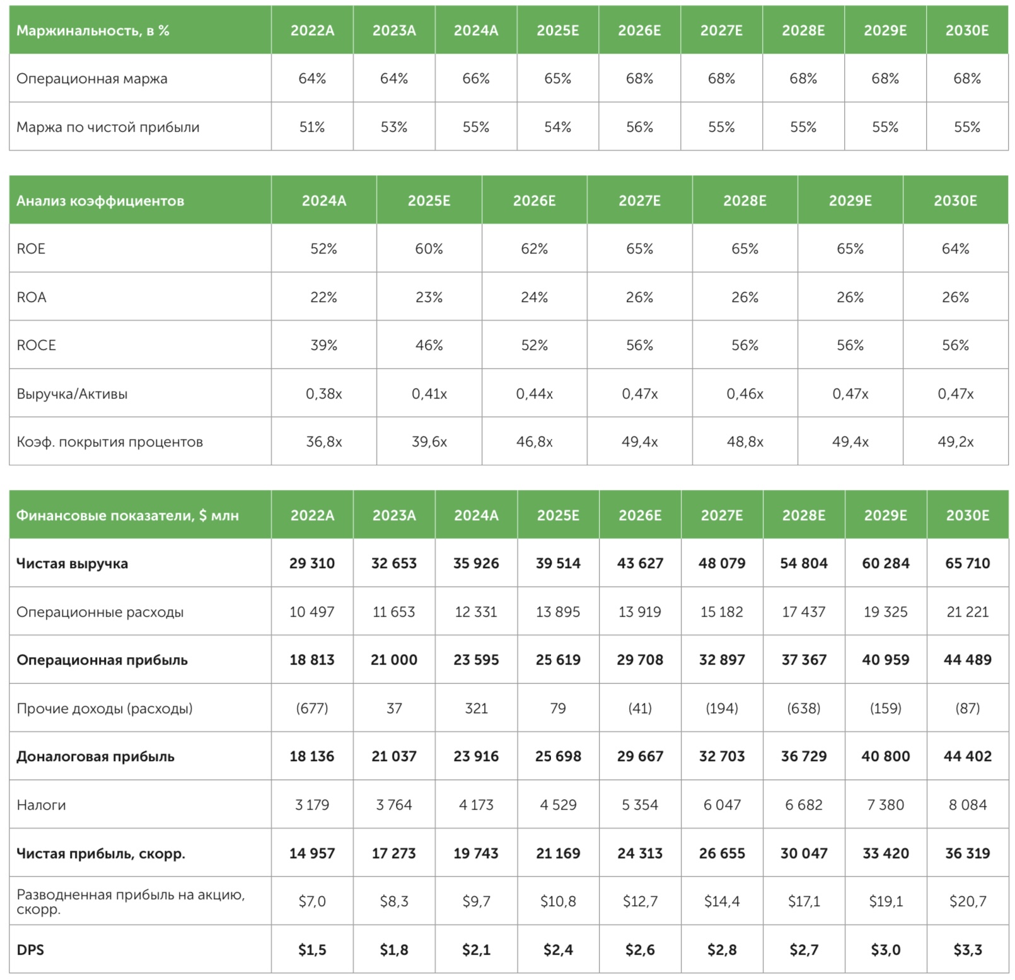Click the "Маржа по чистой прибыли" row label
This screenshot has height=980, width=1015.
coord(108,127)
